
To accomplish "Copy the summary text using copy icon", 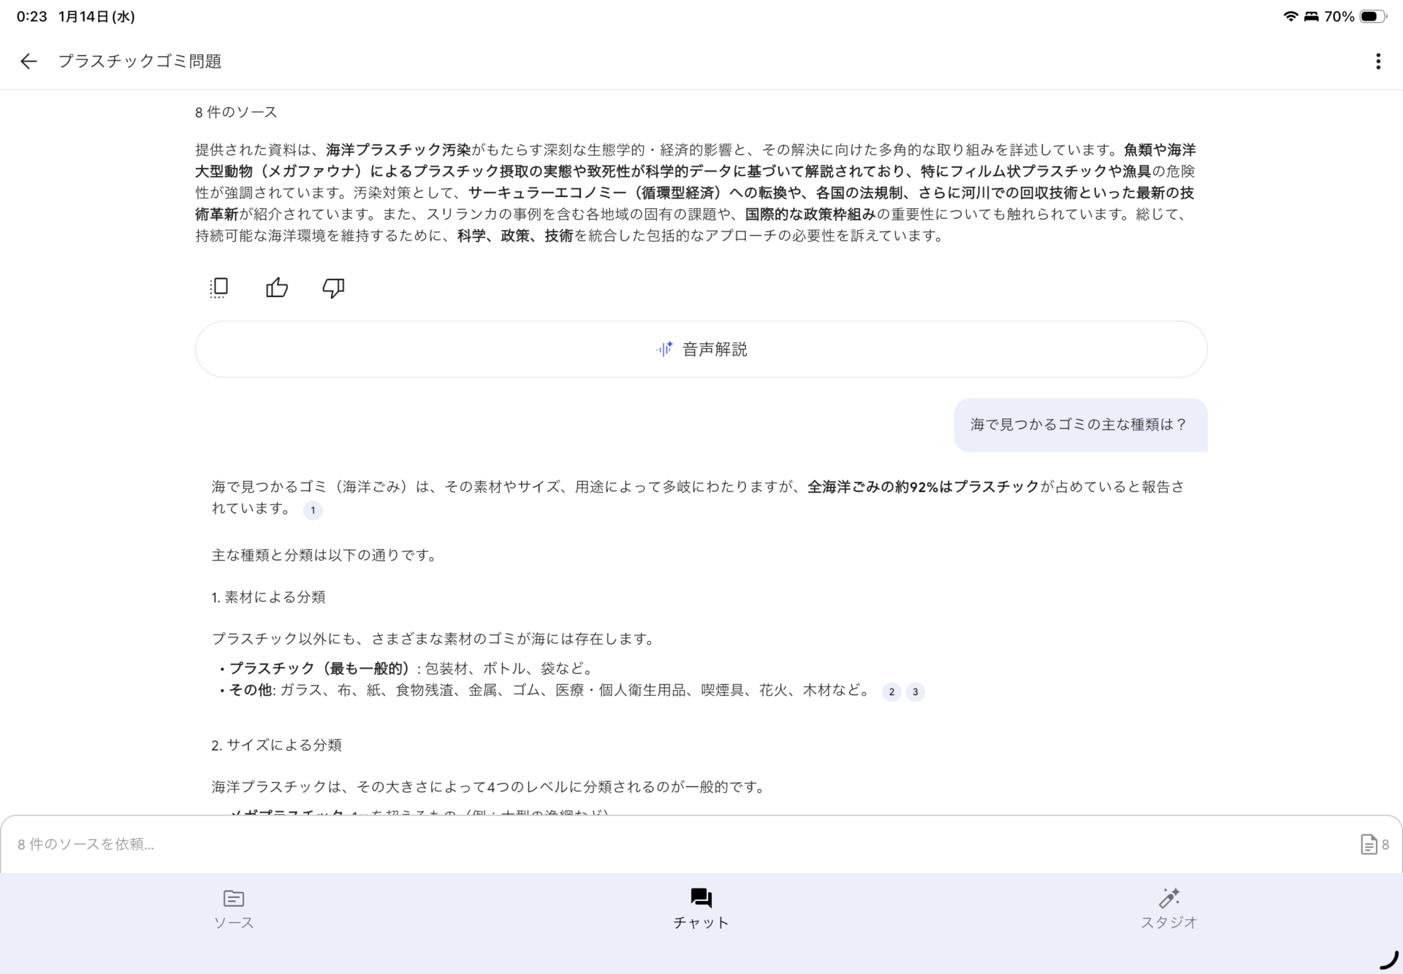I will (218, 288).
